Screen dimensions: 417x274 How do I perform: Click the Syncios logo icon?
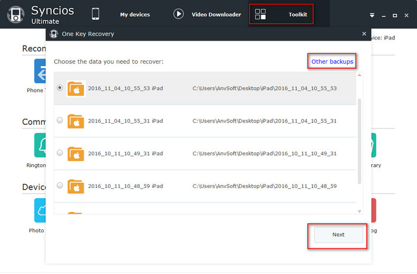[16, 14]
